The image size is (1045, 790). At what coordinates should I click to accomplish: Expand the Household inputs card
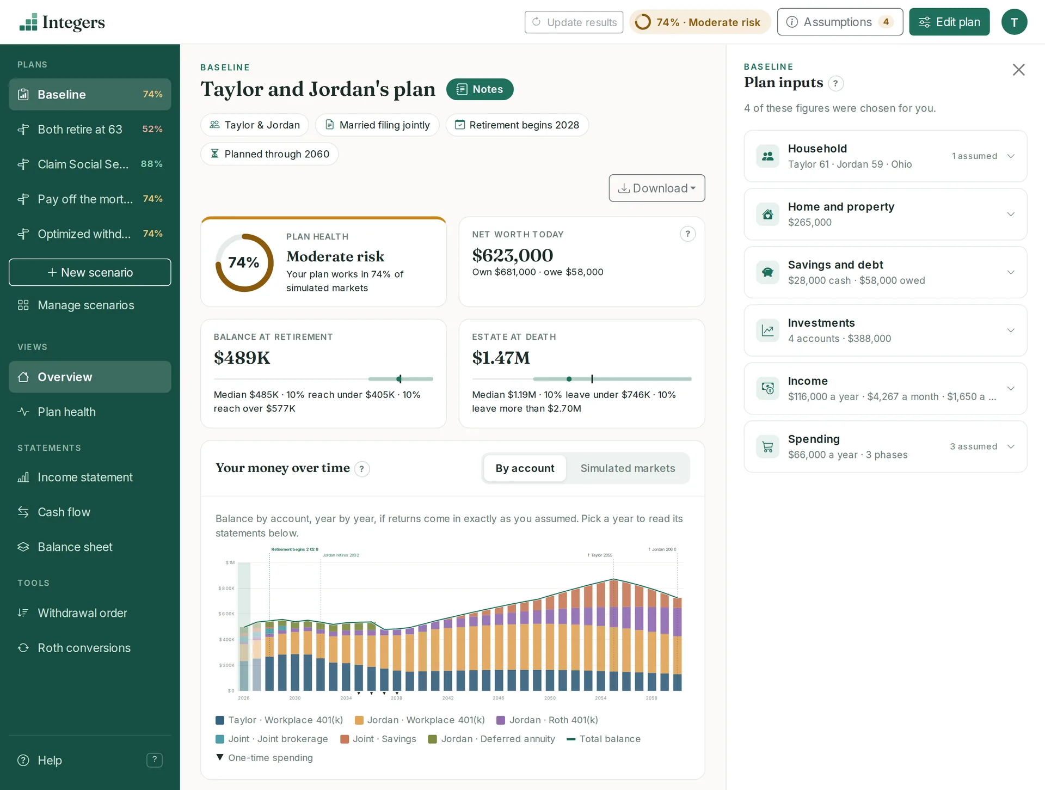coord(885,156)
